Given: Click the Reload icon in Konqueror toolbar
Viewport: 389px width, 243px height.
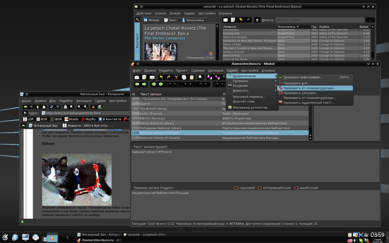Looking at the screenshot, I should tap(51, 107).
